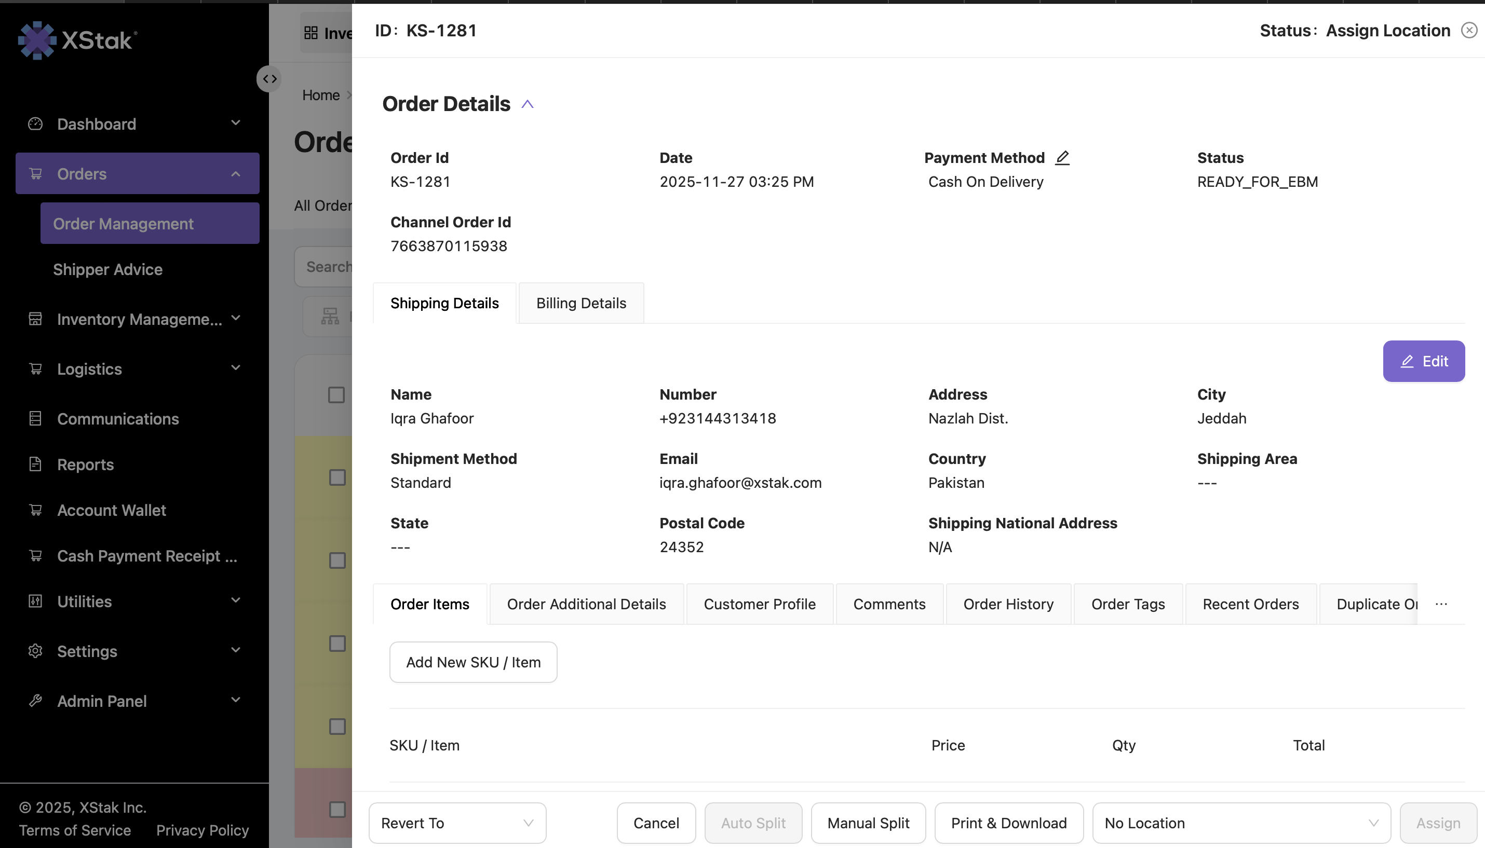Open Shipper Advice in sidebar
The width and height of the screenshot is (1485, 848).
click(108, 269)
